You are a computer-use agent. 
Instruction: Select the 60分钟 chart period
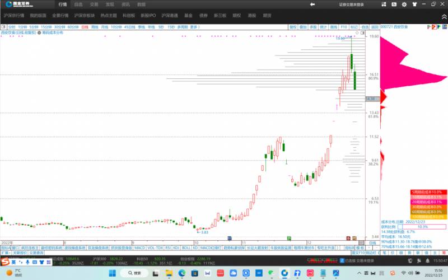(x=73, y=27)
